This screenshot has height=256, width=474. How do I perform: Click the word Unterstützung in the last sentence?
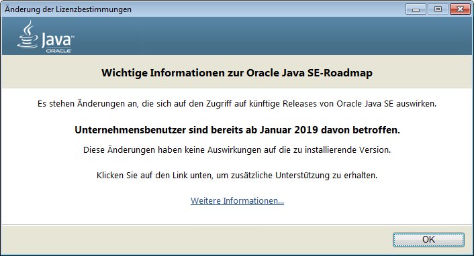tap(302, 175)
